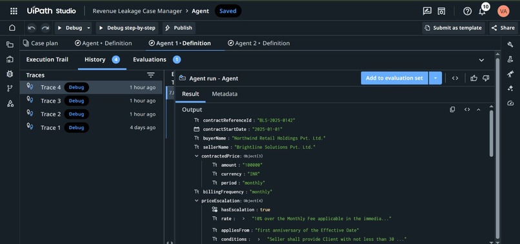Open Add to evaluation set dropdown arrow
Screen dimensions: 520x244
[435, 78]
